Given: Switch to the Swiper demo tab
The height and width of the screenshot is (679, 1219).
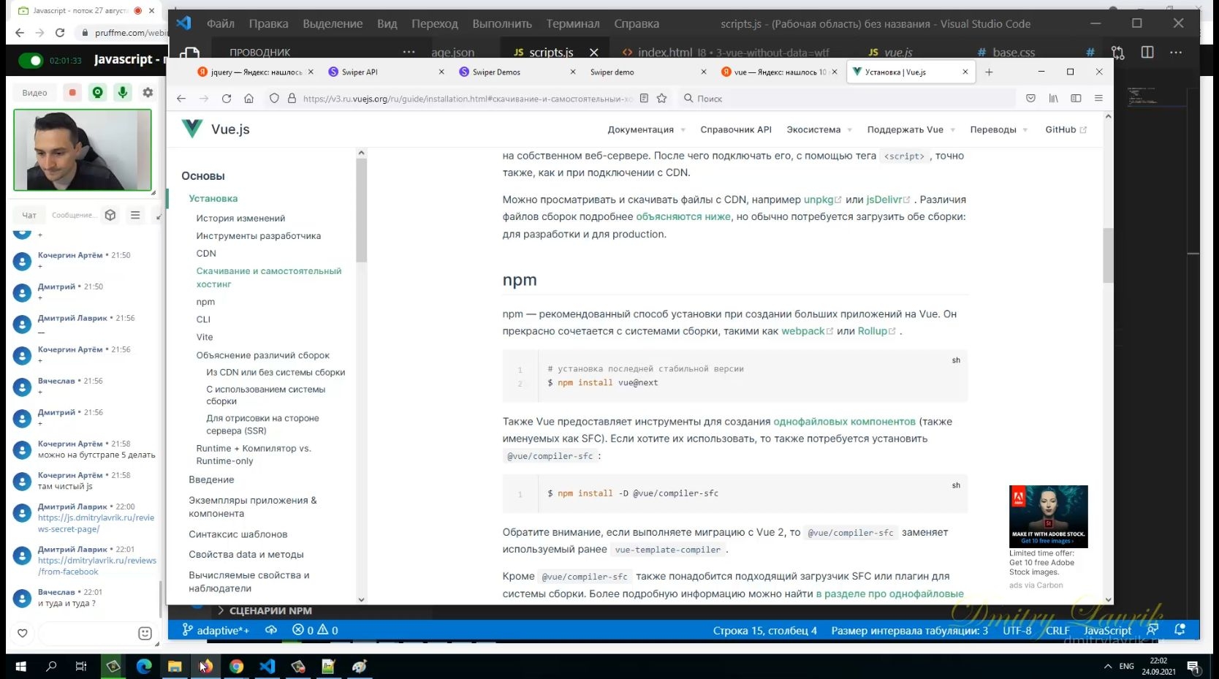Looking at the screenshot, I should 648,72.
